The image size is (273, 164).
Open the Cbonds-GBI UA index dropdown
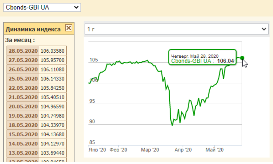42,7
